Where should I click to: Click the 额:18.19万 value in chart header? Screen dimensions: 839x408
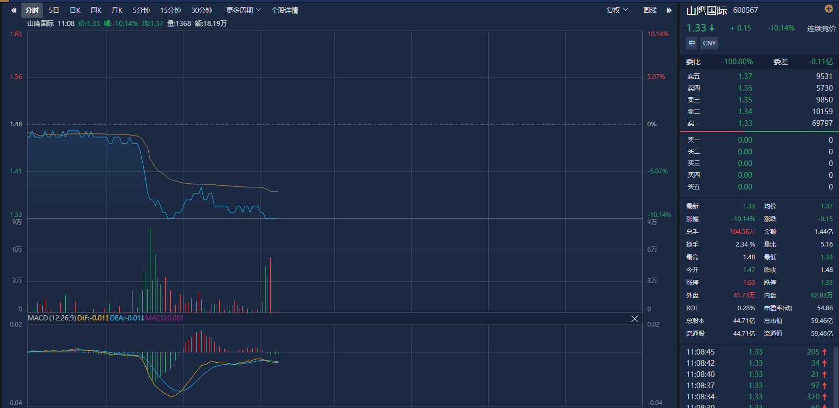pos(211,23)
